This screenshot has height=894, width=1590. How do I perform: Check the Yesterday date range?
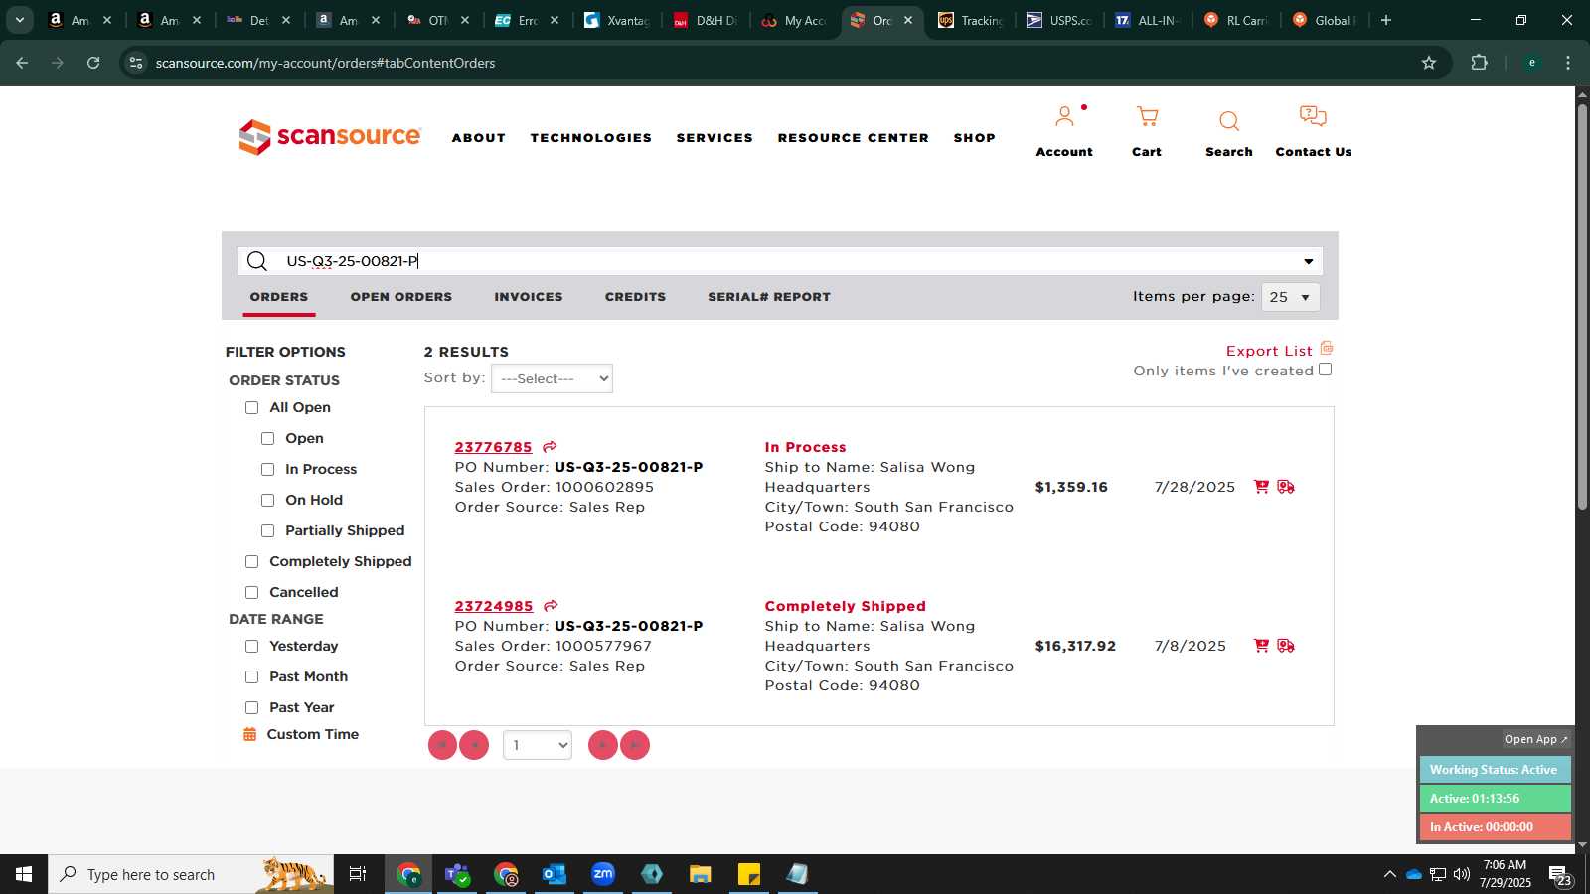coord(251,647)
